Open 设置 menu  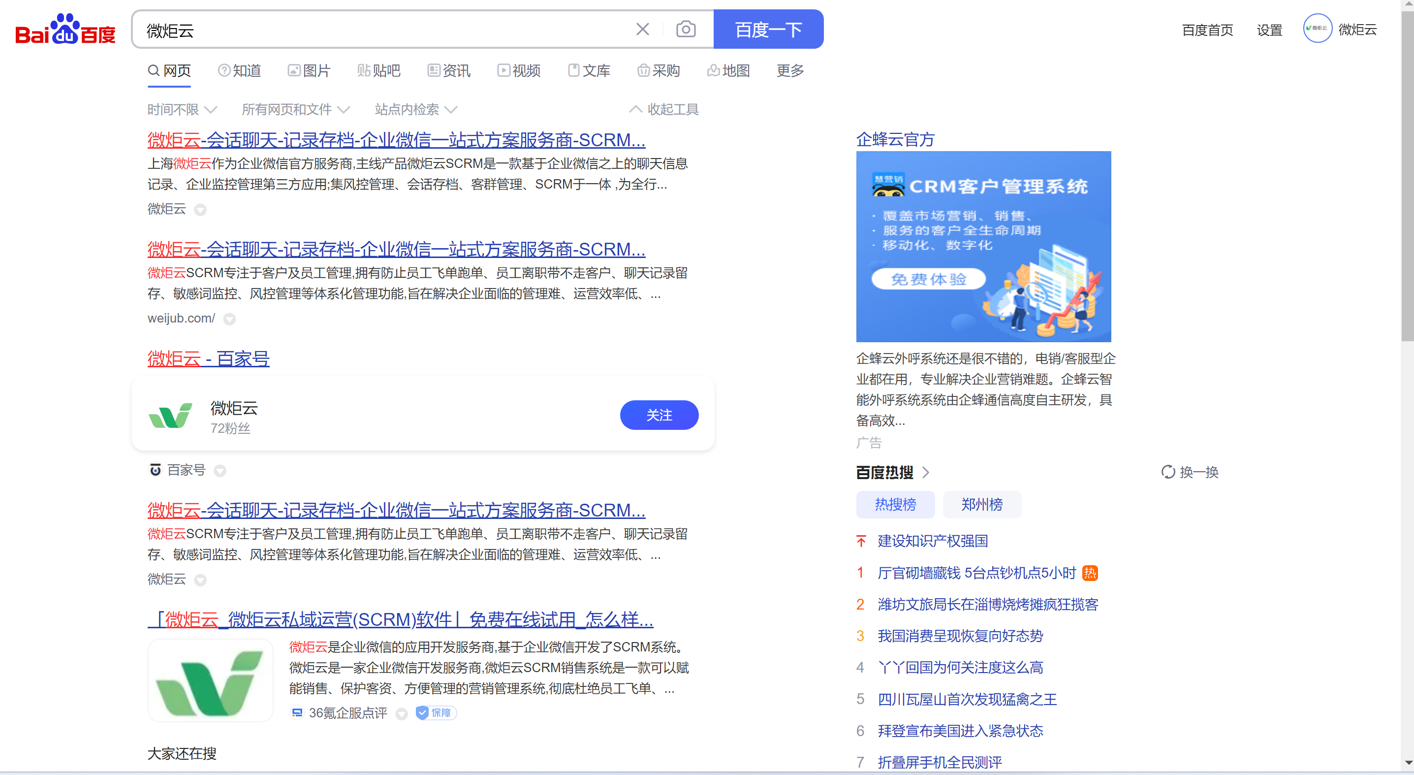click(x=1269, y=30)
